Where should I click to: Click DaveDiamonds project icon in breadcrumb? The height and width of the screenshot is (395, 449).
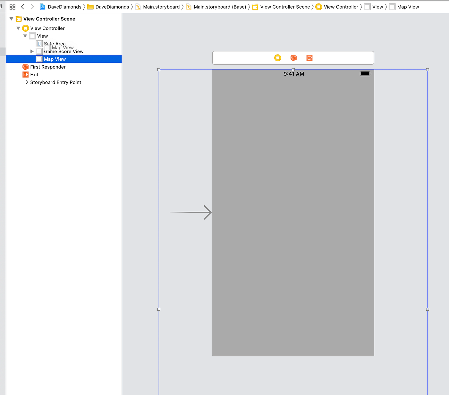(x=43, y=7)
